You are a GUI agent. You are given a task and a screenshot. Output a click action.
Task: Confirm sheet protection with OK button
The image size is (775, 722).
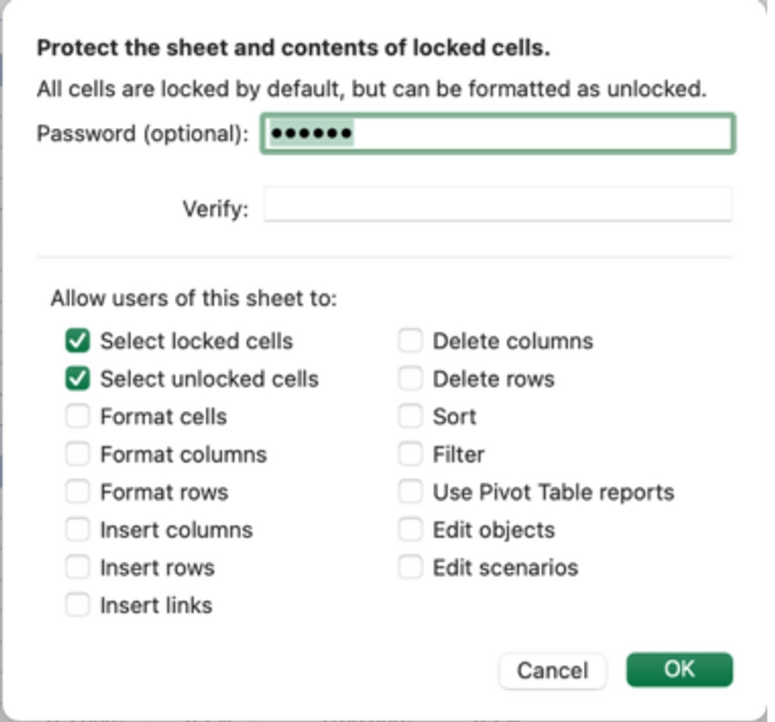[679, 669]
